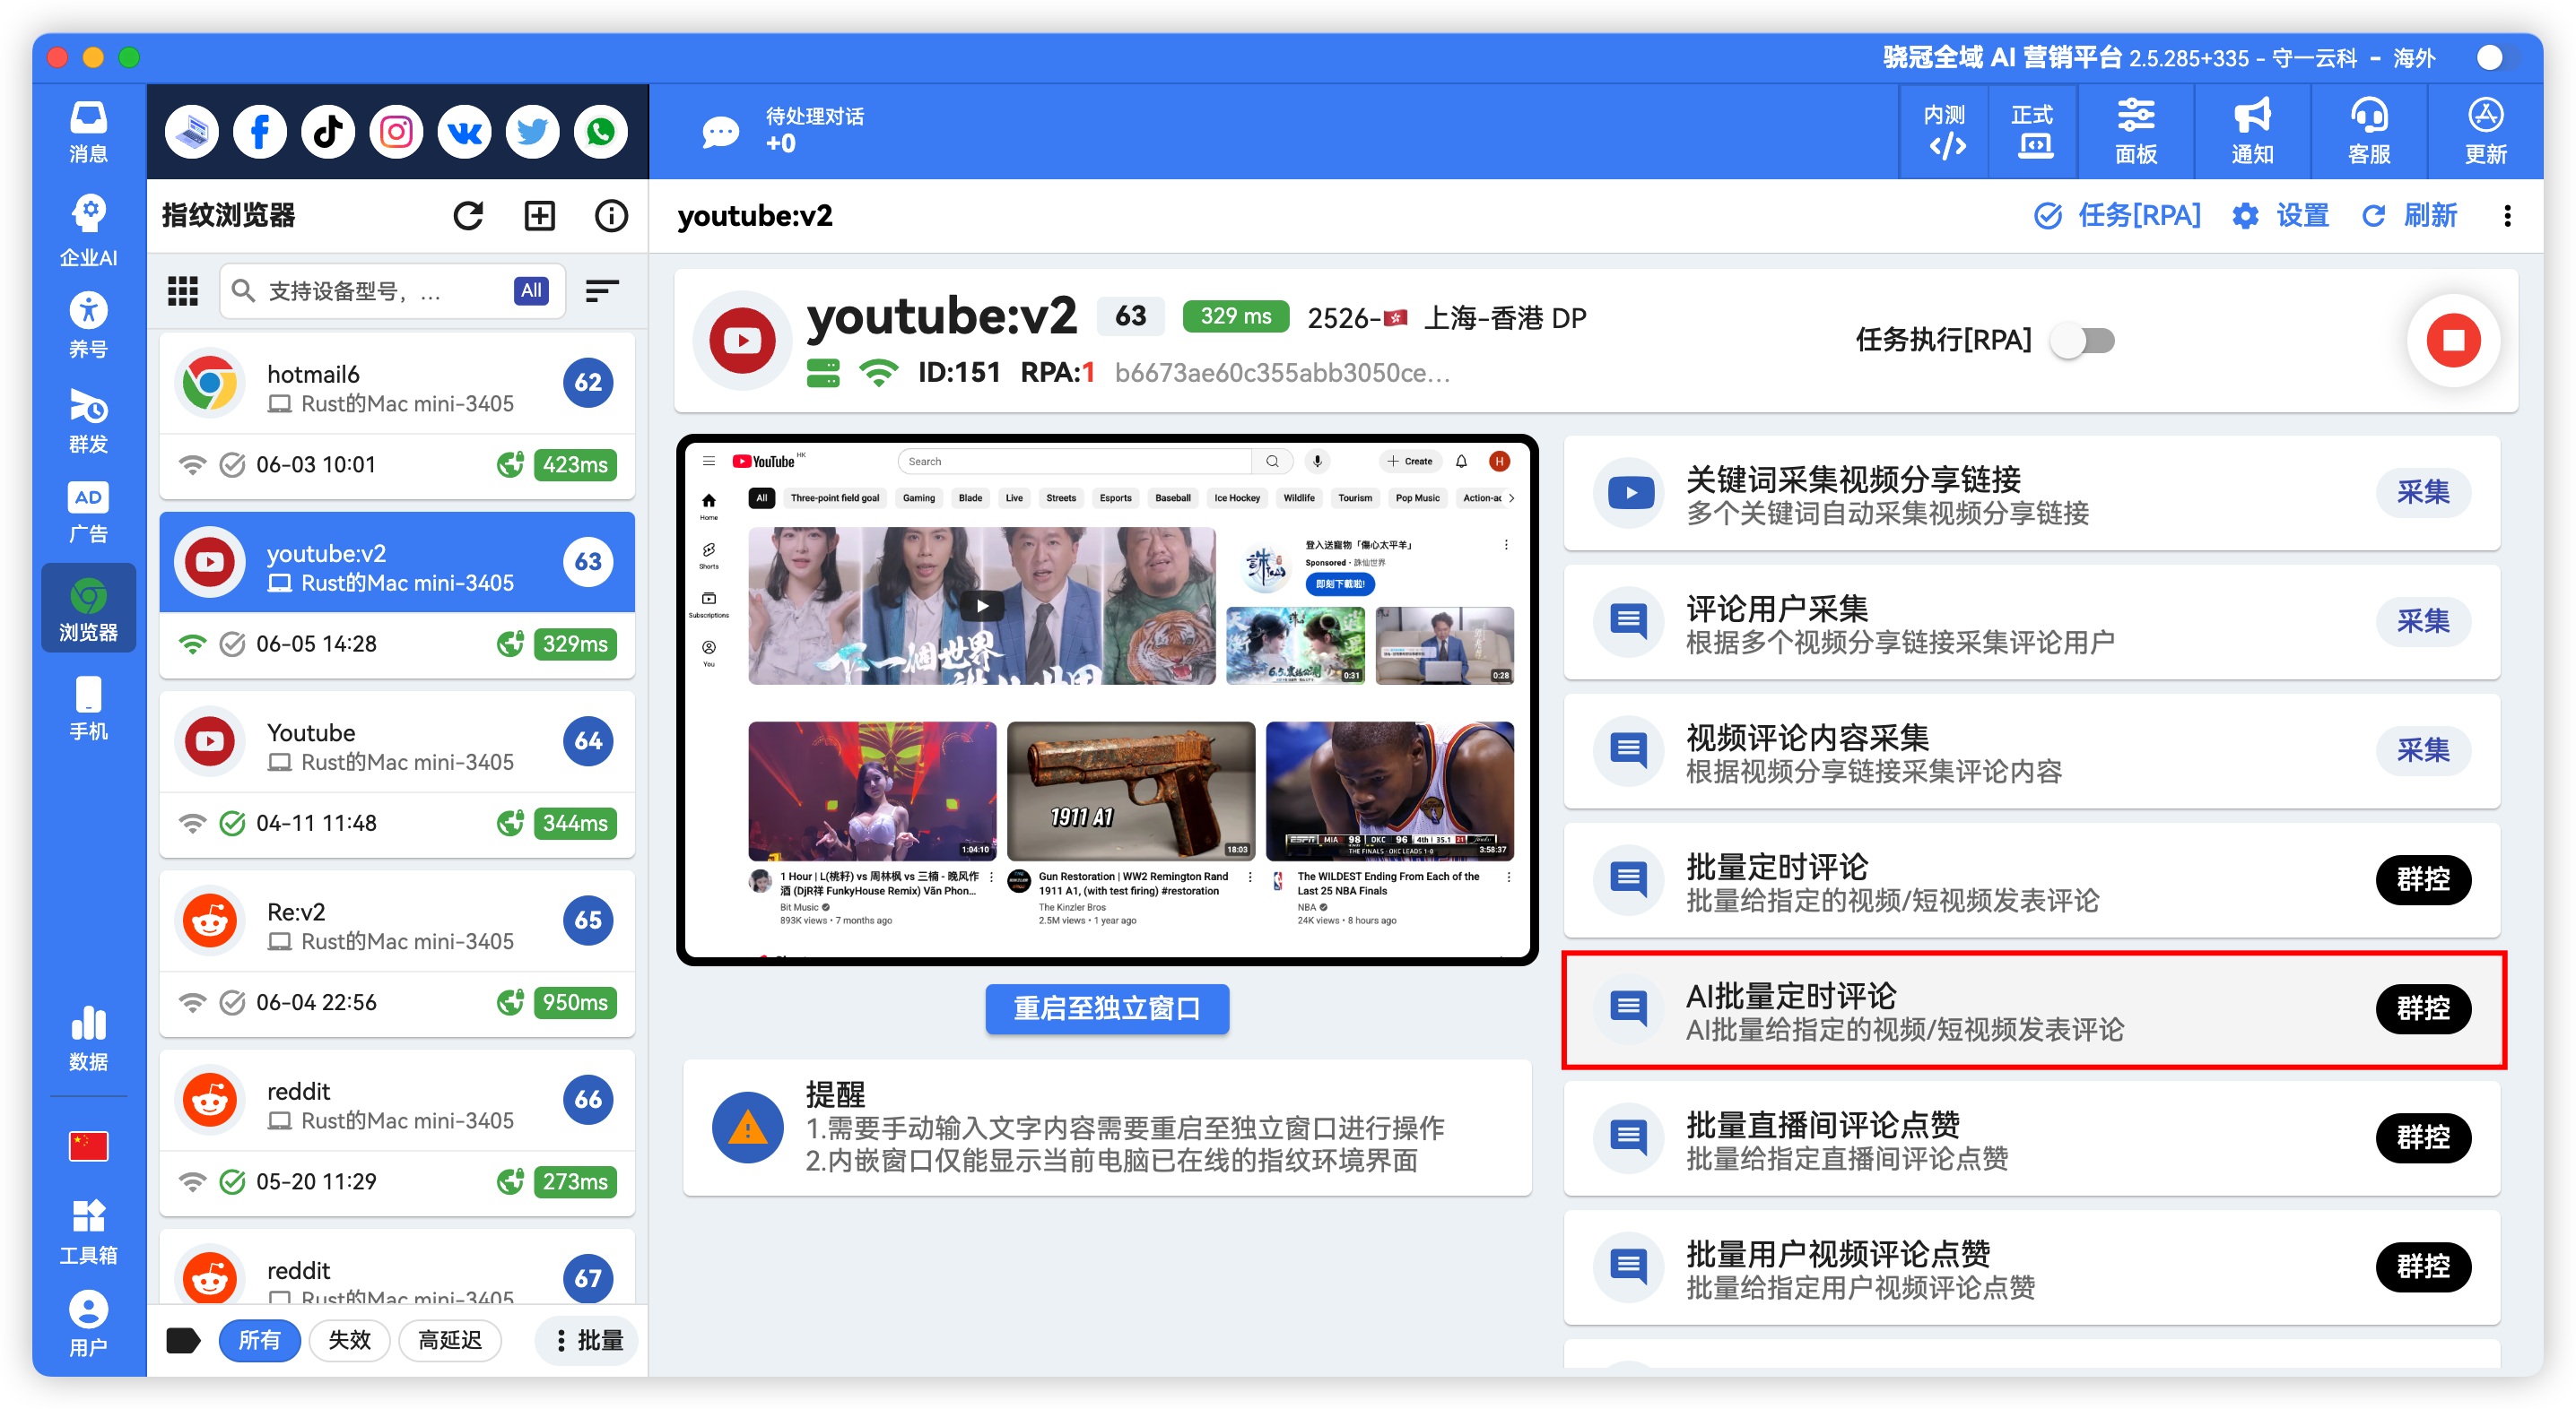Open the 工具箱 toolbox sidebar icon

[88, 1232]
